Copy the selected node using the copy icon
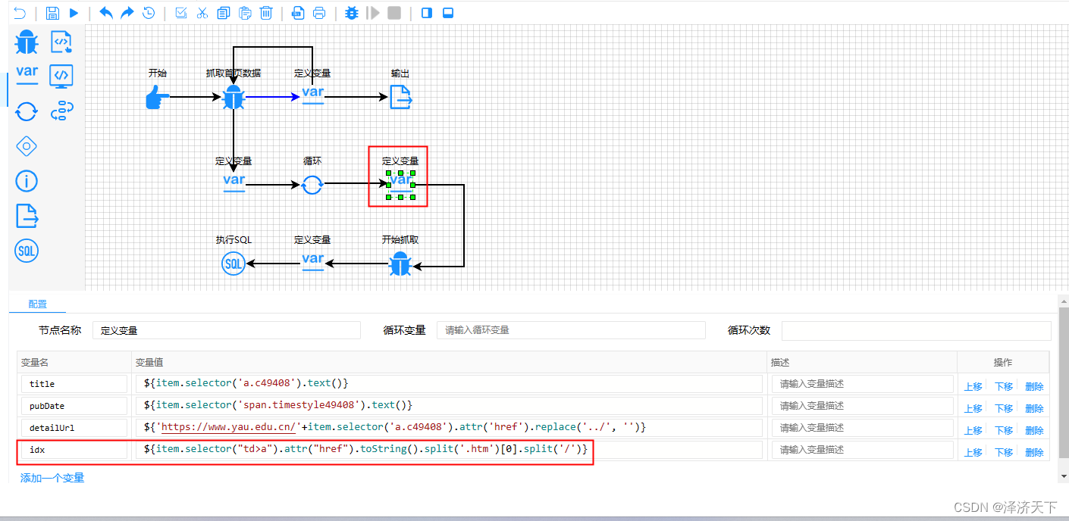Image resolution: width=1069 pixels, height=521 pixels. click(223, 13)
